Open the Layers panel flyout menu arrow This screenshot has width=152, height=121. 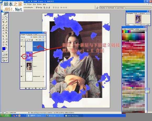[x=45, y=34]
